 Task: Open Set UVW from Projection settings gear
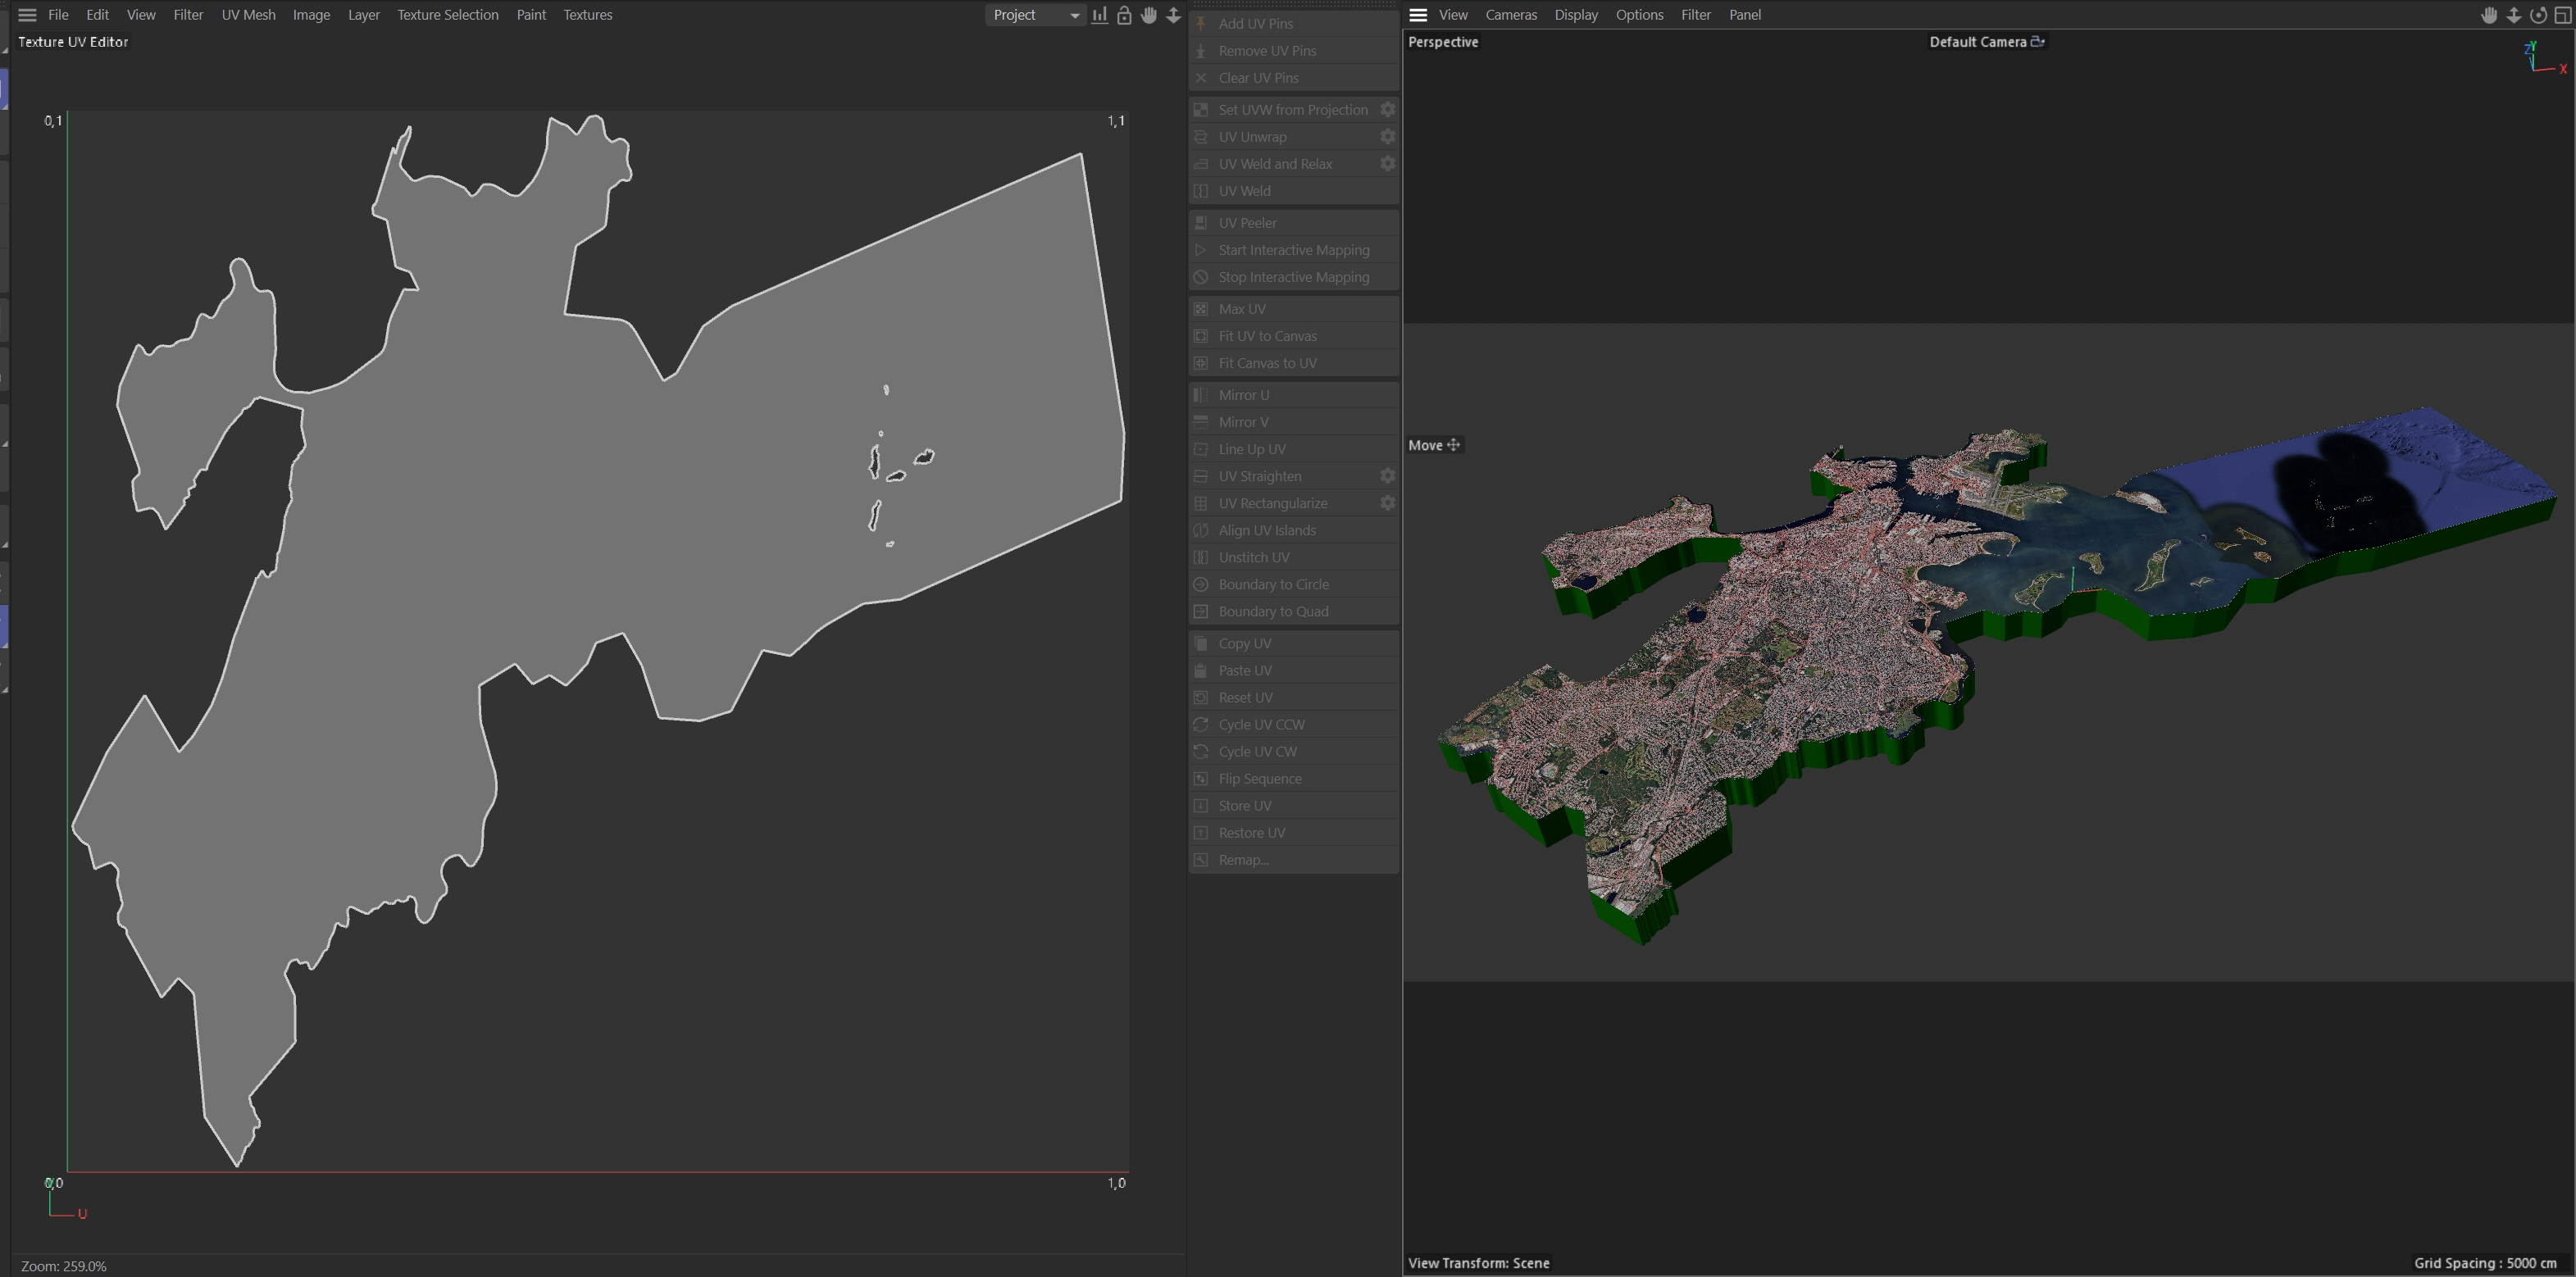[x=1387, y=110]
